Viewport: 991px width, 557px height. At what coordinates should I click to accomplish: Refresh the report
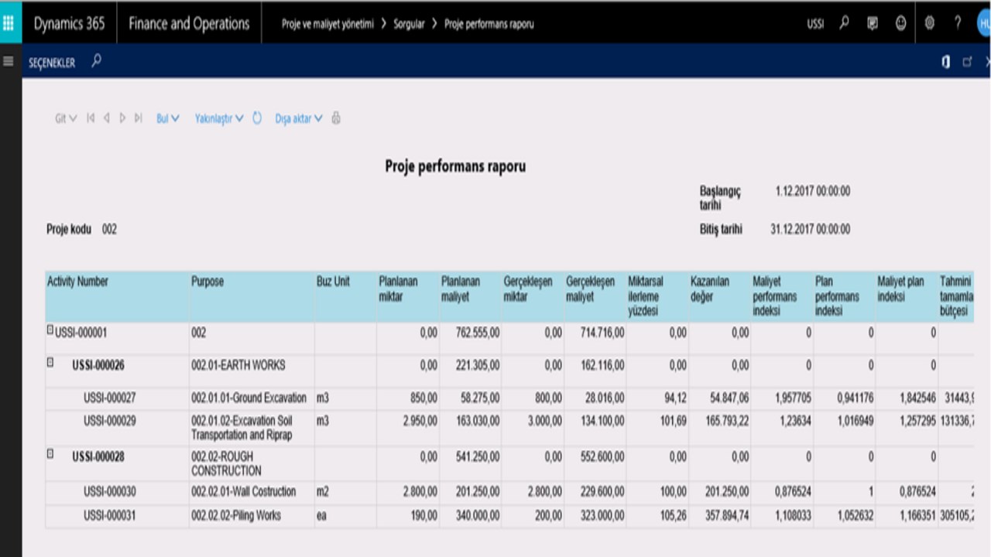(257, 118)
